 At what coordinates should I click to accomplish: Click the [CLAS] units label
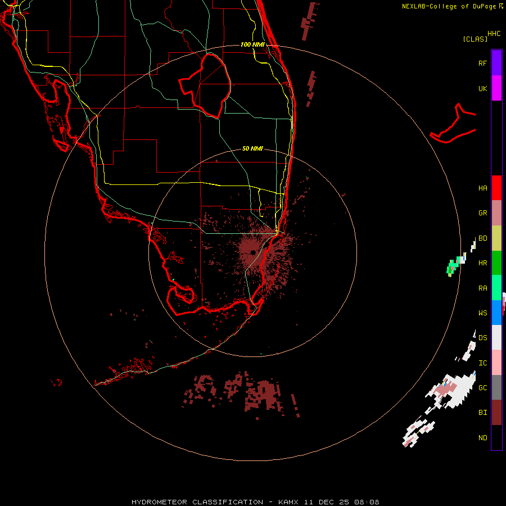(475, 39)
